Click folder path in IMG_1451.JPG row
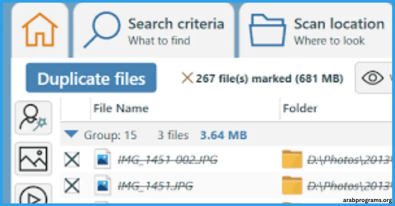395x206 pixels. click(350, 186)
